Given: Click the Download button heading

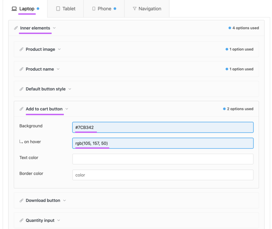Looking at the screenshot, I should pos(43,200).
